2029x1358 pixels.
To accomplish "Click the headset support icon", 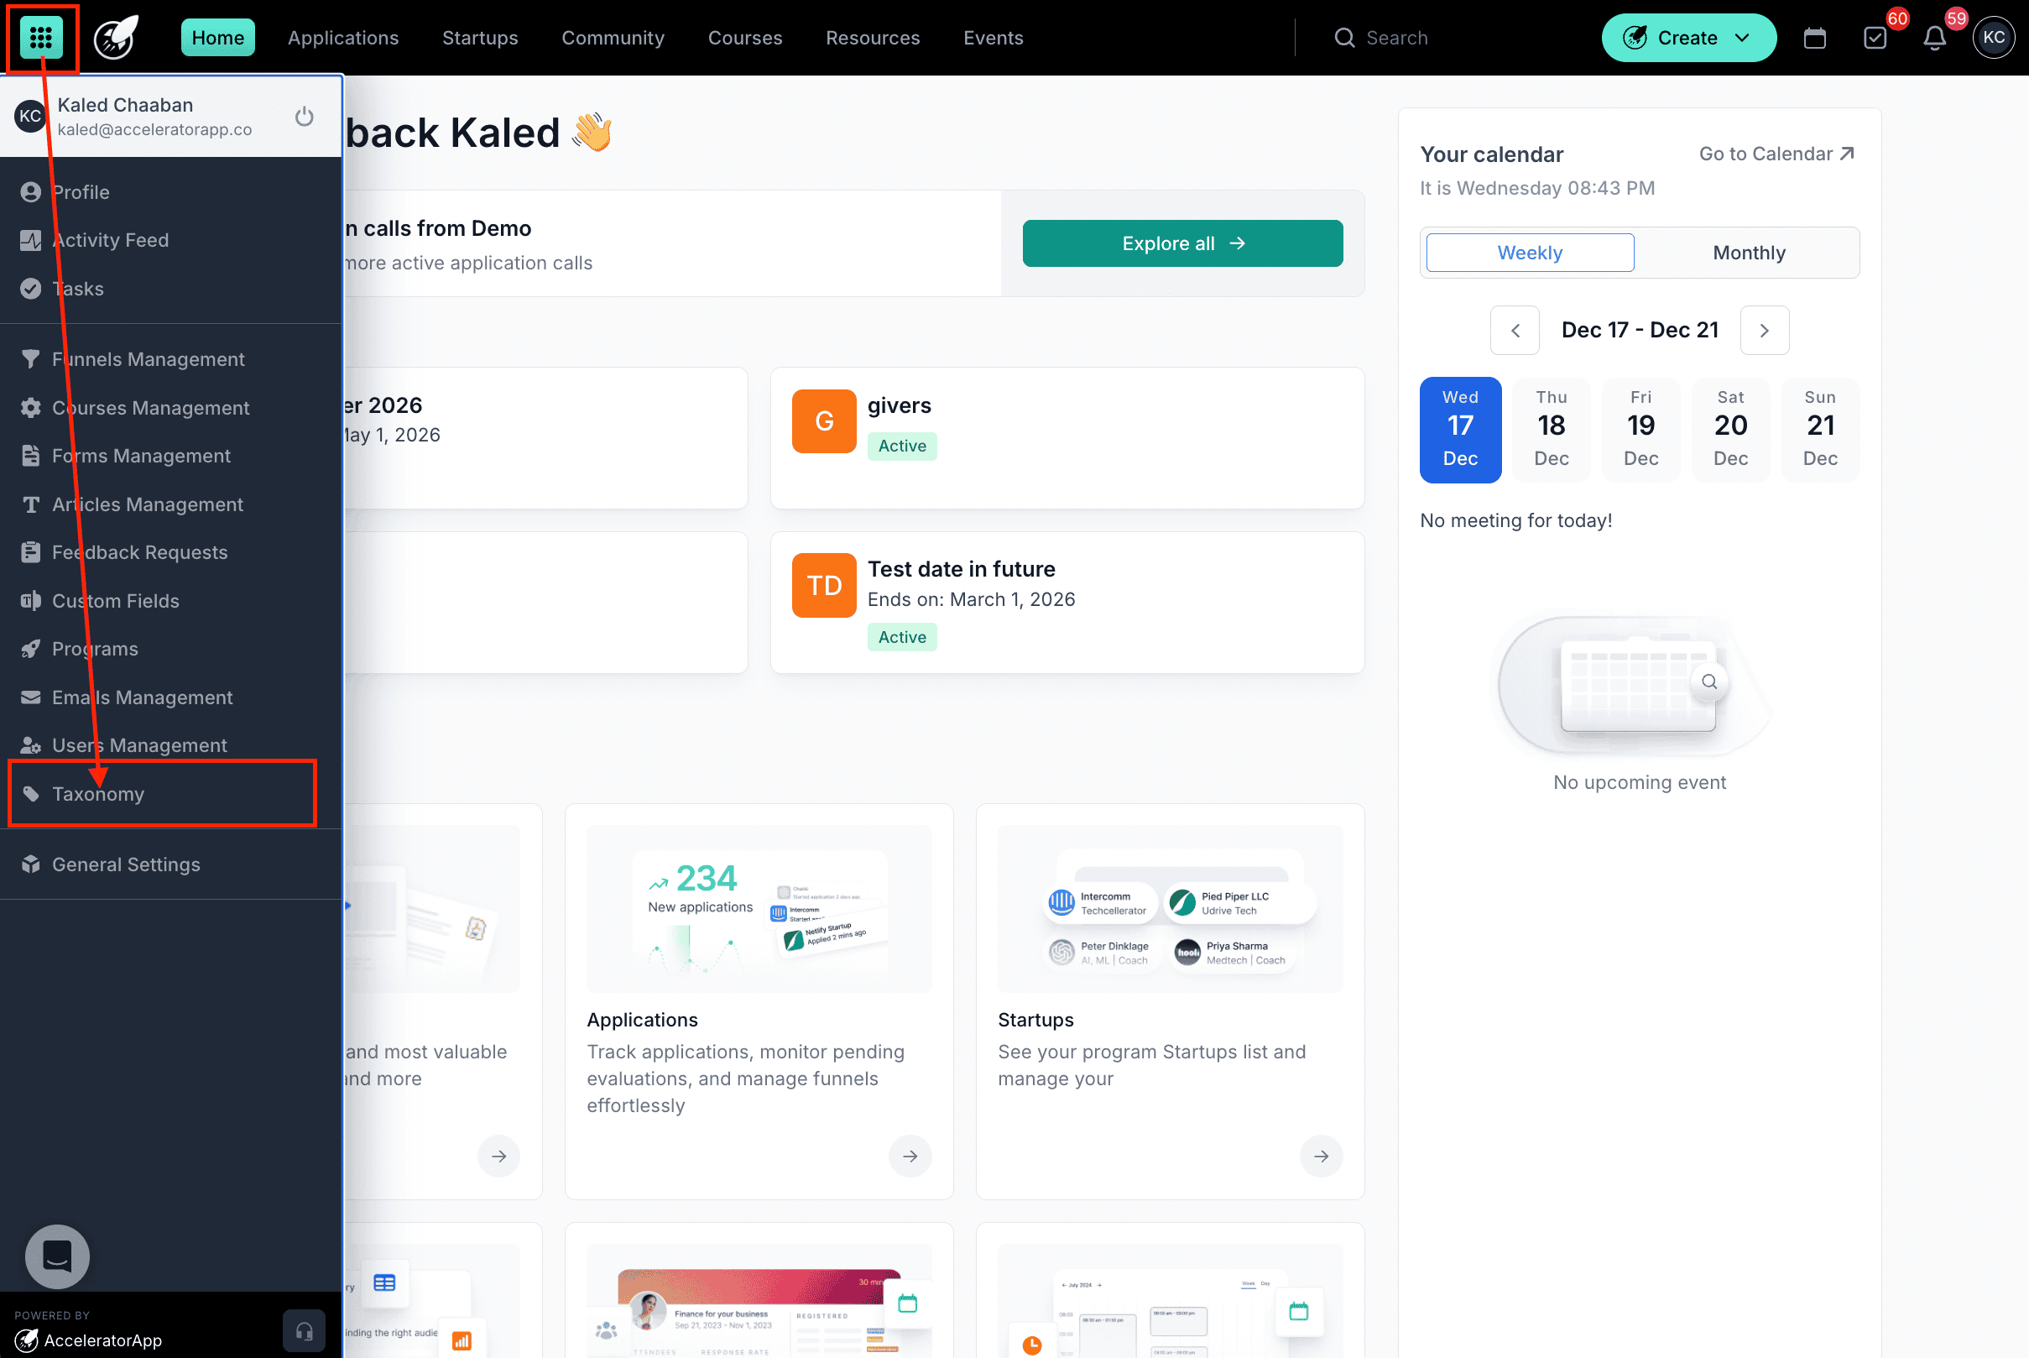I will (304, 1330).
